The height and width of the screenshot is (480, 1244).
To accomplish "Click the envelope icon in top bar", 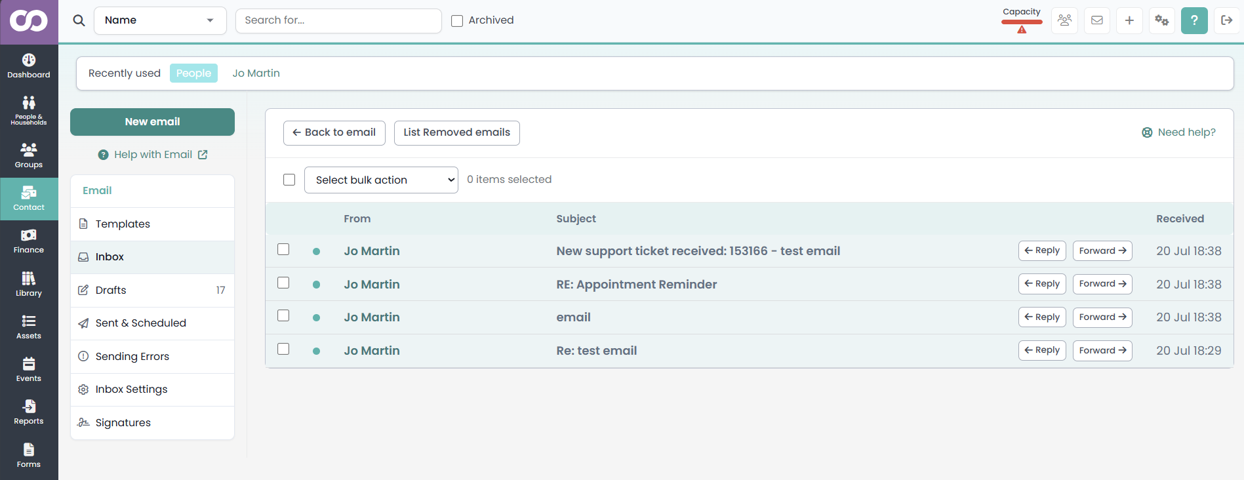I will [1097, 20].
